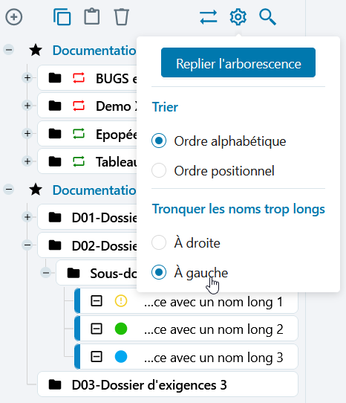
Task: Click the folder icon of D03-Dossier d'exigences 3
Action: [55, 384]
